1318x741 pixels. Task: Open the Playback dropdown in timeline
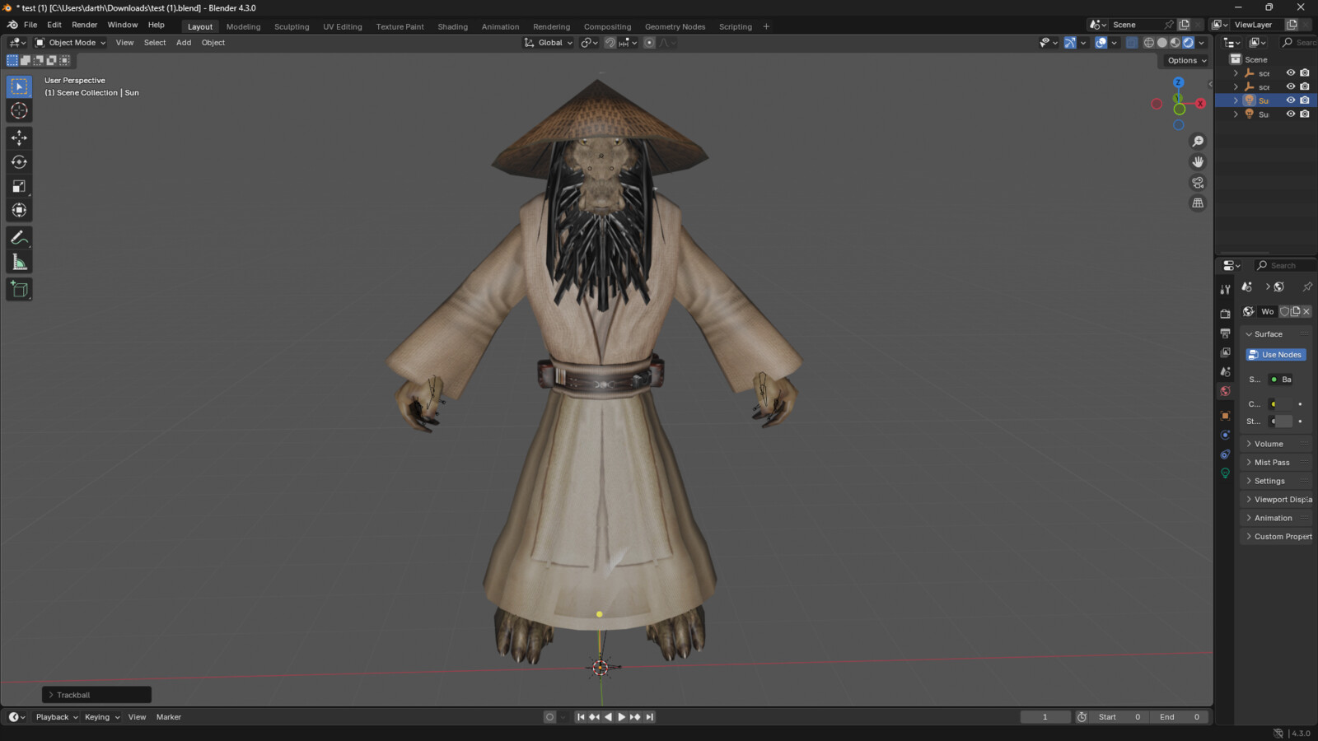pos(56,717)
